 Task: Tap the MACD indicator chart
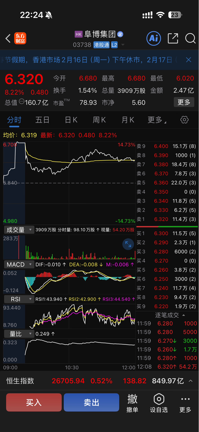[69, 282]
